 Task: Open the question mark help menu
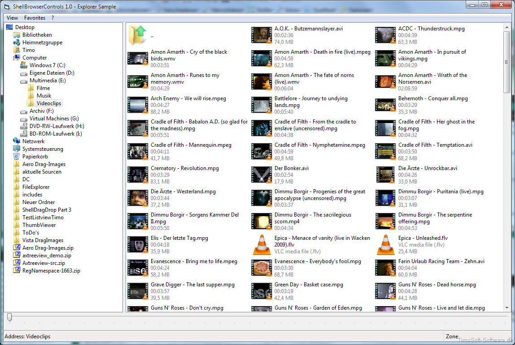[52, 18]
